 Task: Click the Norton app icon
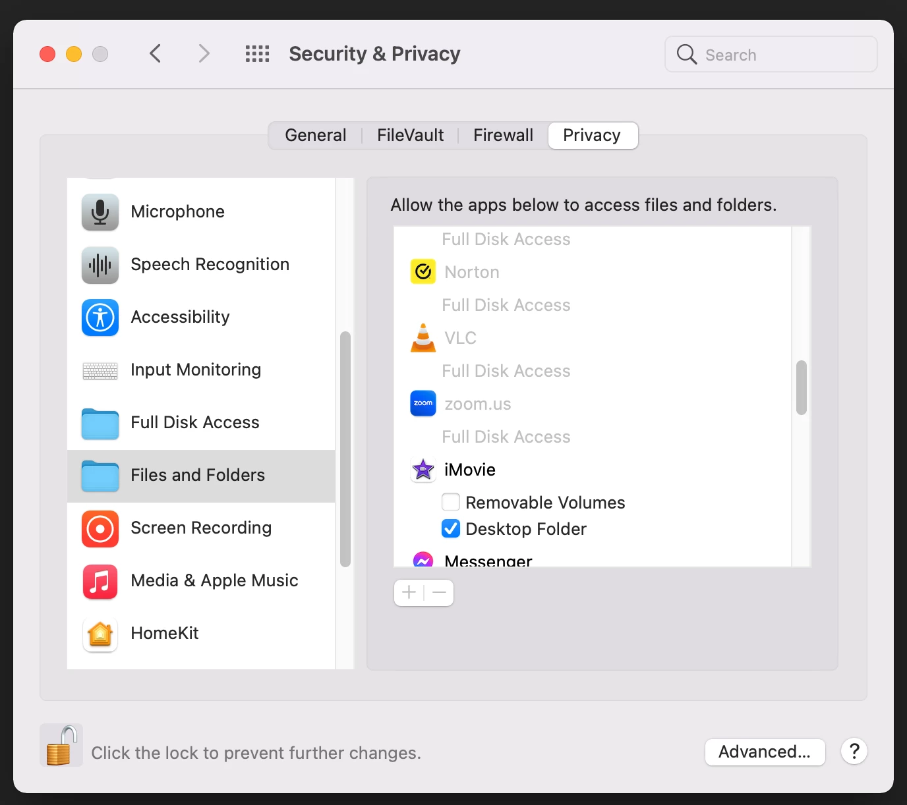pos(423,271)
